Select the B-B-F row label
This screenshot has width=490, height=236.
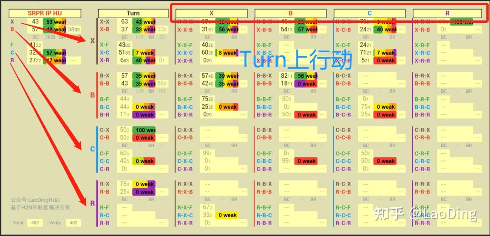[264, 100]
